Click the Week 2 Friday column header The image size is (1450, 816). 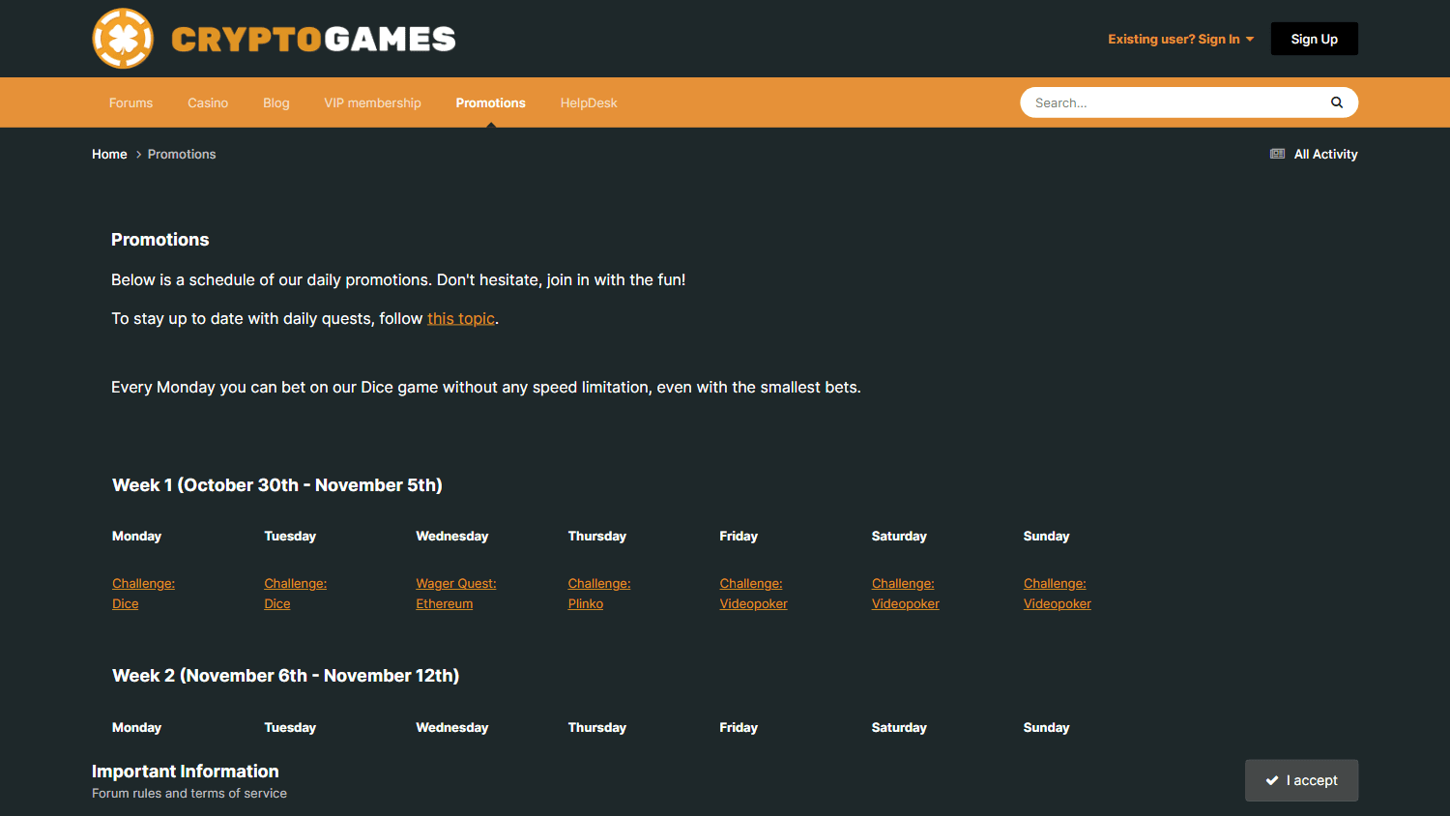pos(739,727)
